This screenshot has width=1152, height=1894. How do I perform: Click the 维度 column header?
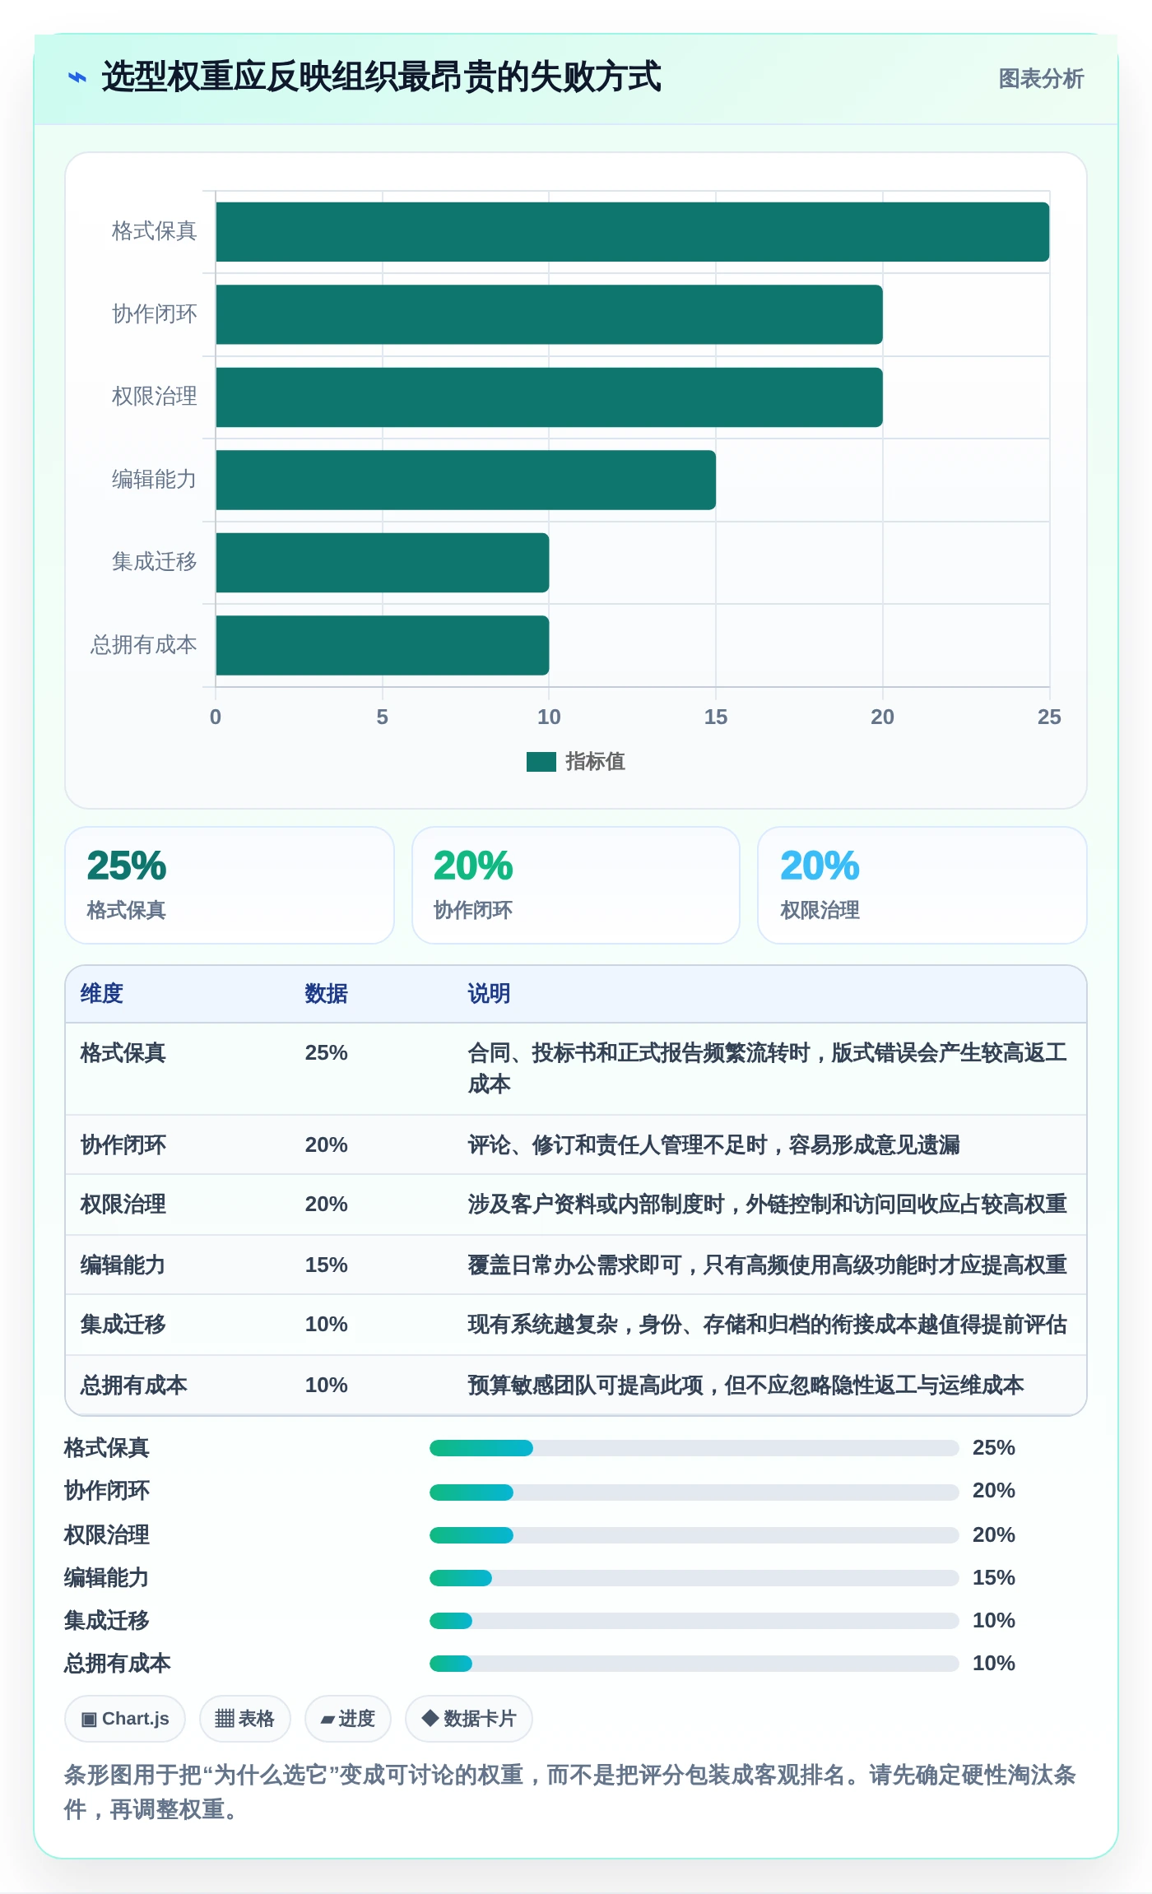(x=102, y=994)
